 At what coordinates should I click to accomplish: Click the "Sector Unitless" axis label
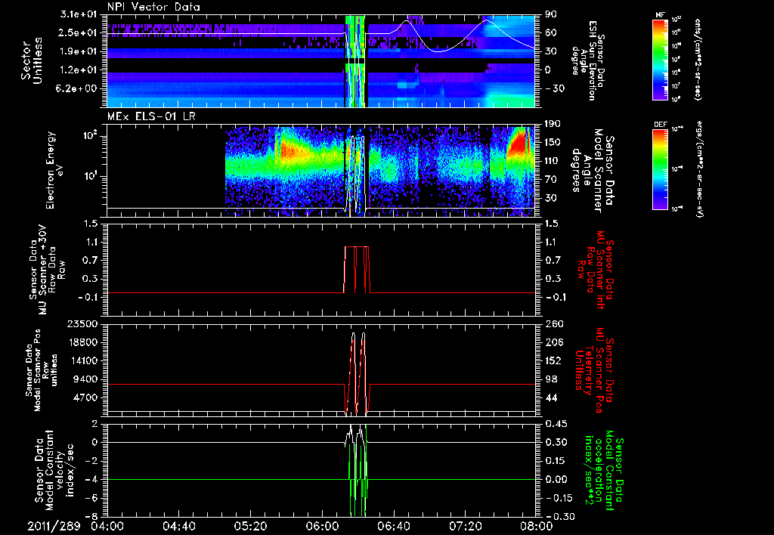point(32,60)
